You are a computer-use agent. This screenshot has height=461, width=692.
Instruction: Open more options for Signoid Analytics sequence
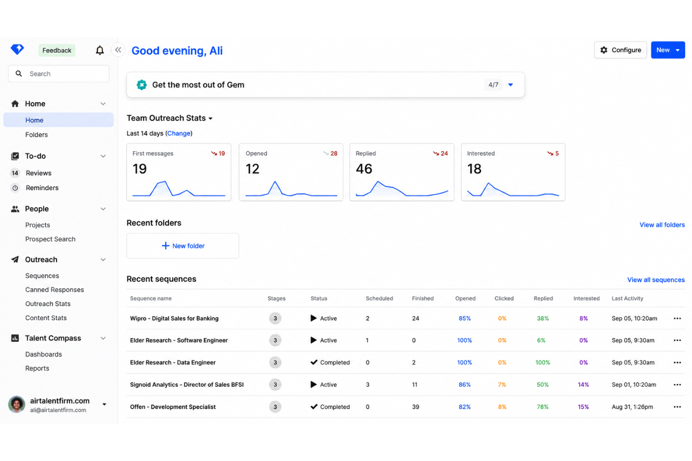(x=677, y=385)
